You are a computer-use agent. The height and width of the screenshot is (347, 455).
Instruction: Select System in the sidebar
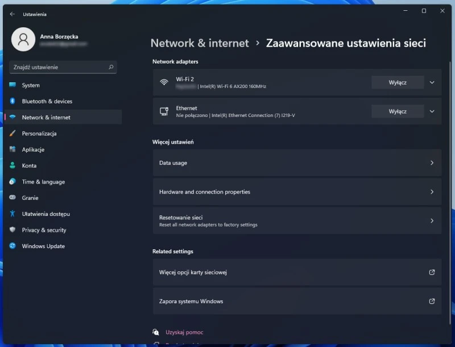(31, 85)
